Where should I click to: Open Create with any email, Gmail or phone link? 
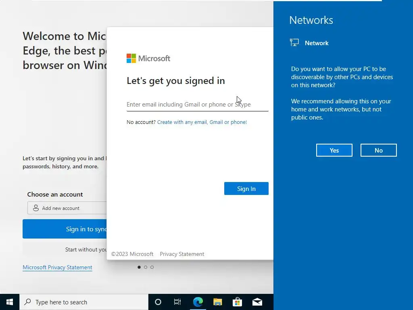click(x=202, y=122)
